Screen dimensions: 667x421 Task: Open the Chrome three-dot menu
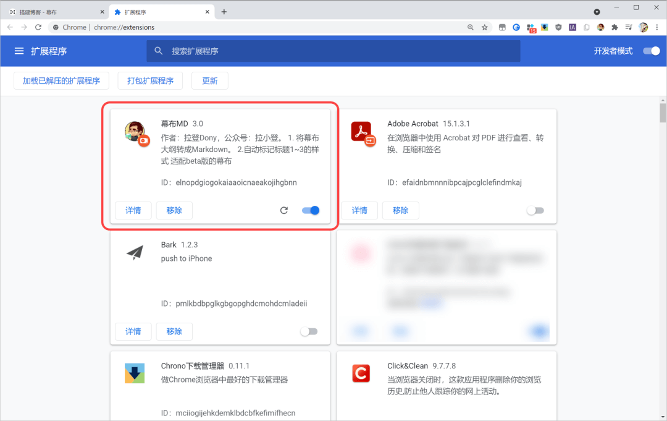pyautogui.click(x=657, y=27)
